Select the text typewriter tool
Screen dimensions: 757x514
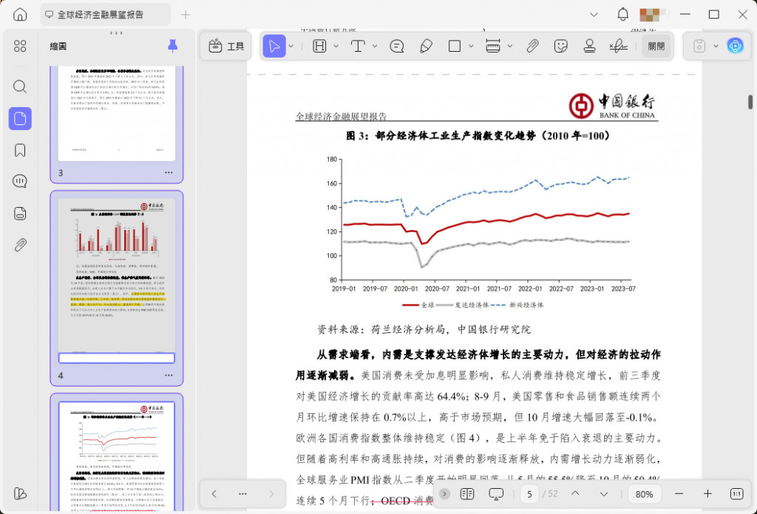(358, 47)
